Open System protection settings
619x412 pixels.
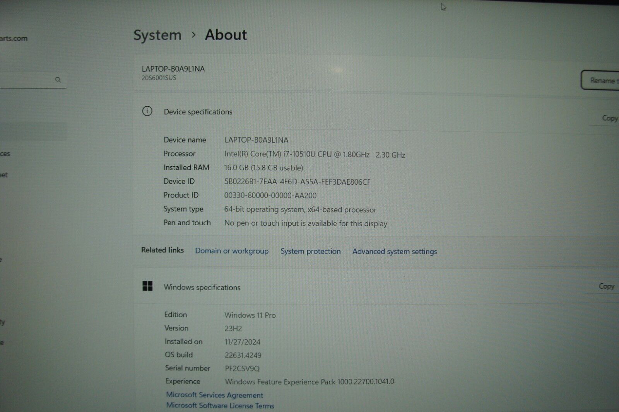(x=310, y=251)
